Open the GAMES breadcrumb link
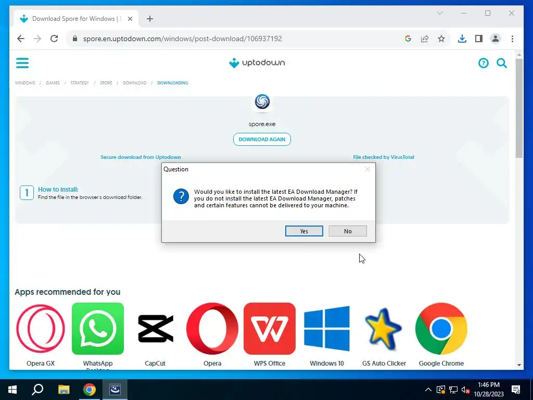 53,83
